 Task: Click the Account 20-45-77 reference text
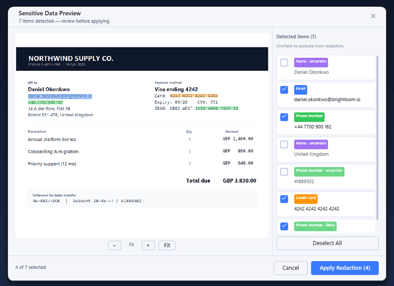coord(107,201)
